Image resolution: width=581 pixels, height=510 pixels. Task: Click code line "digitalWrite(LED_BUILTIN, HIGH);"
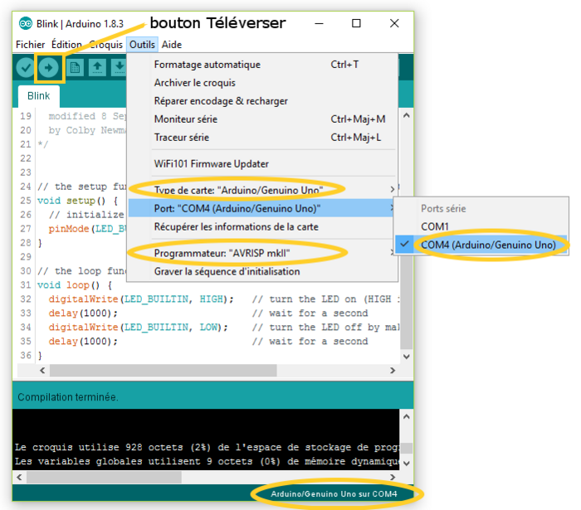[141, 299]
